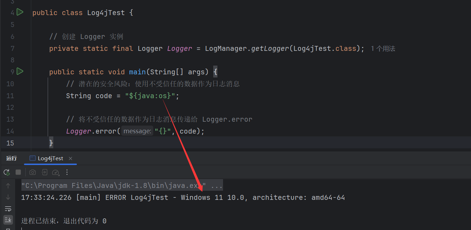Toggle soft-wrap in the console
471x230 pixels.
[8, 209]
